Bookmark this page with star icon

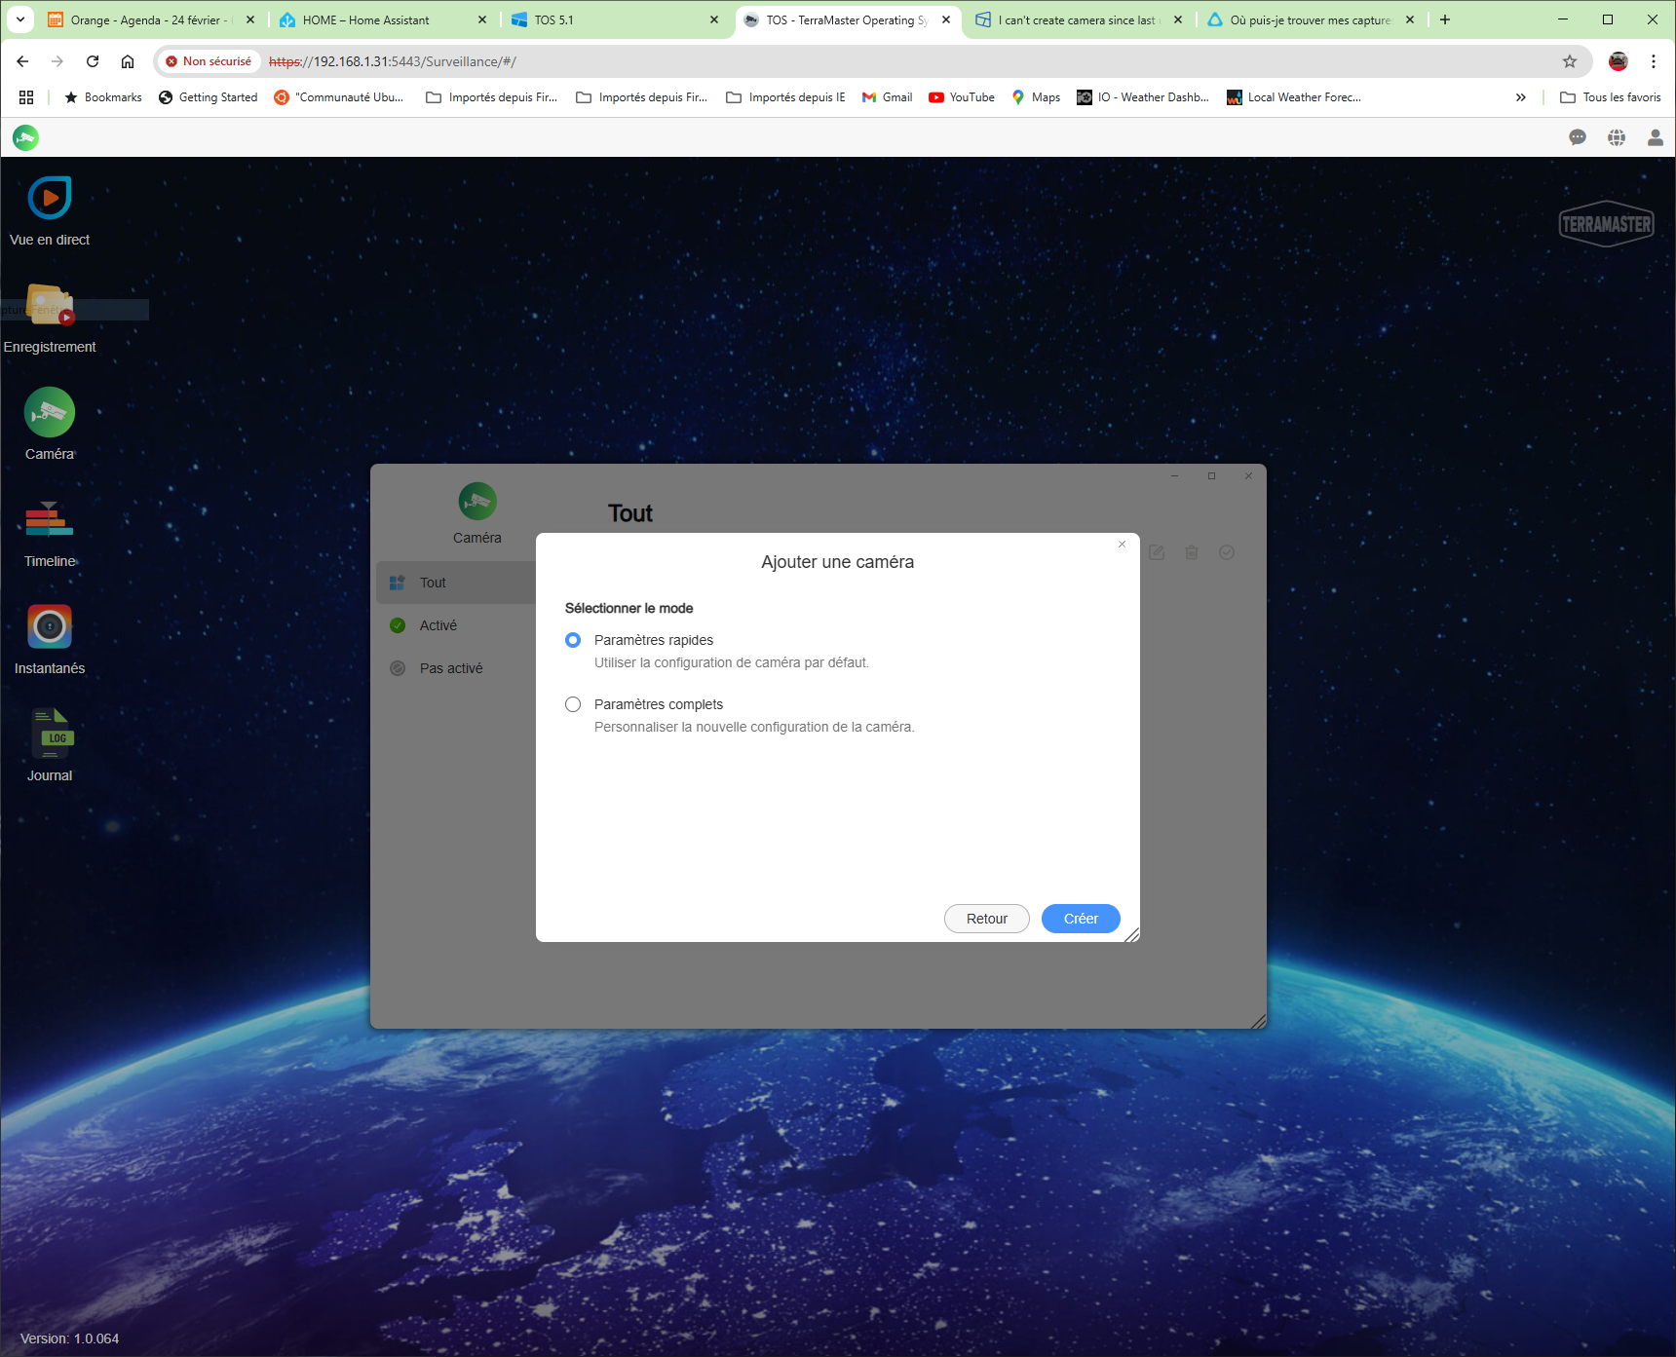coord(1570,61)
